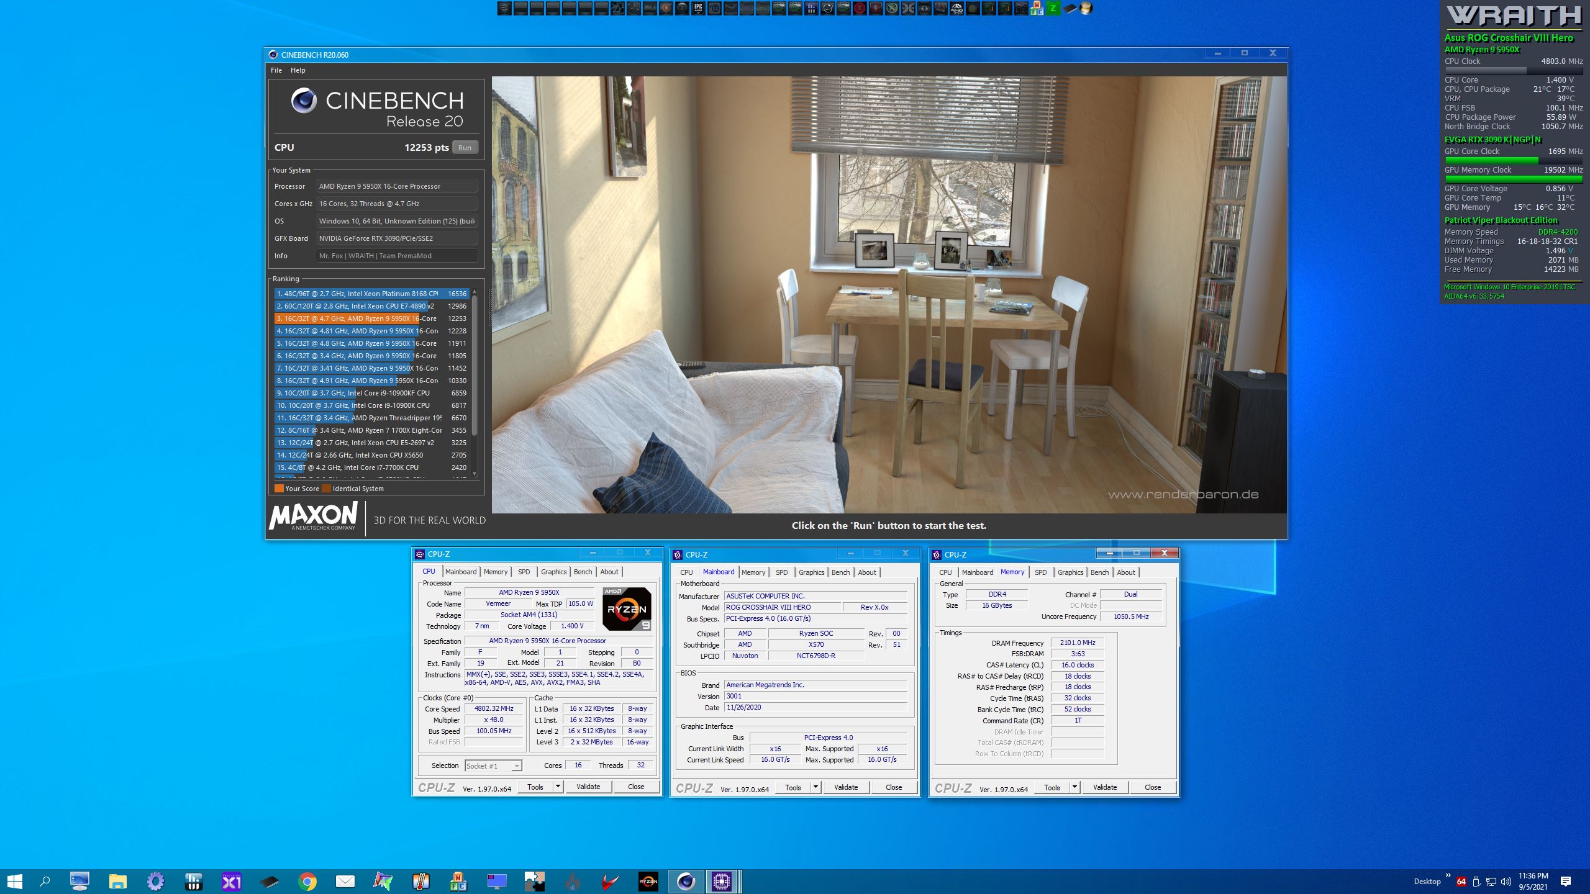
Task: Expand Tools dropdown arrow in CPU-Z CPU window
Action: [x=558, y=787]
